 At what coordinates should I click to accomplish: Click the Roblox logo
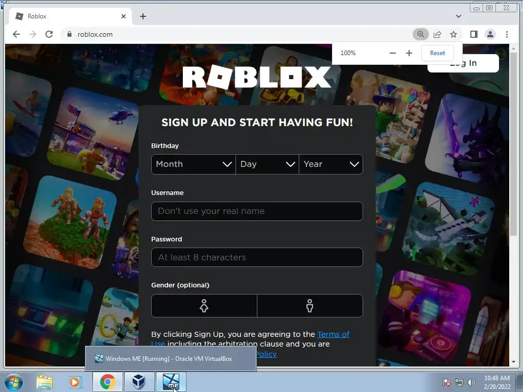[x=256, y=77]
